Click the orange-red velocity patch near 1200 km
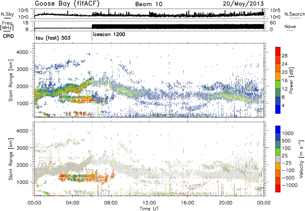 (x=83, y=177)
